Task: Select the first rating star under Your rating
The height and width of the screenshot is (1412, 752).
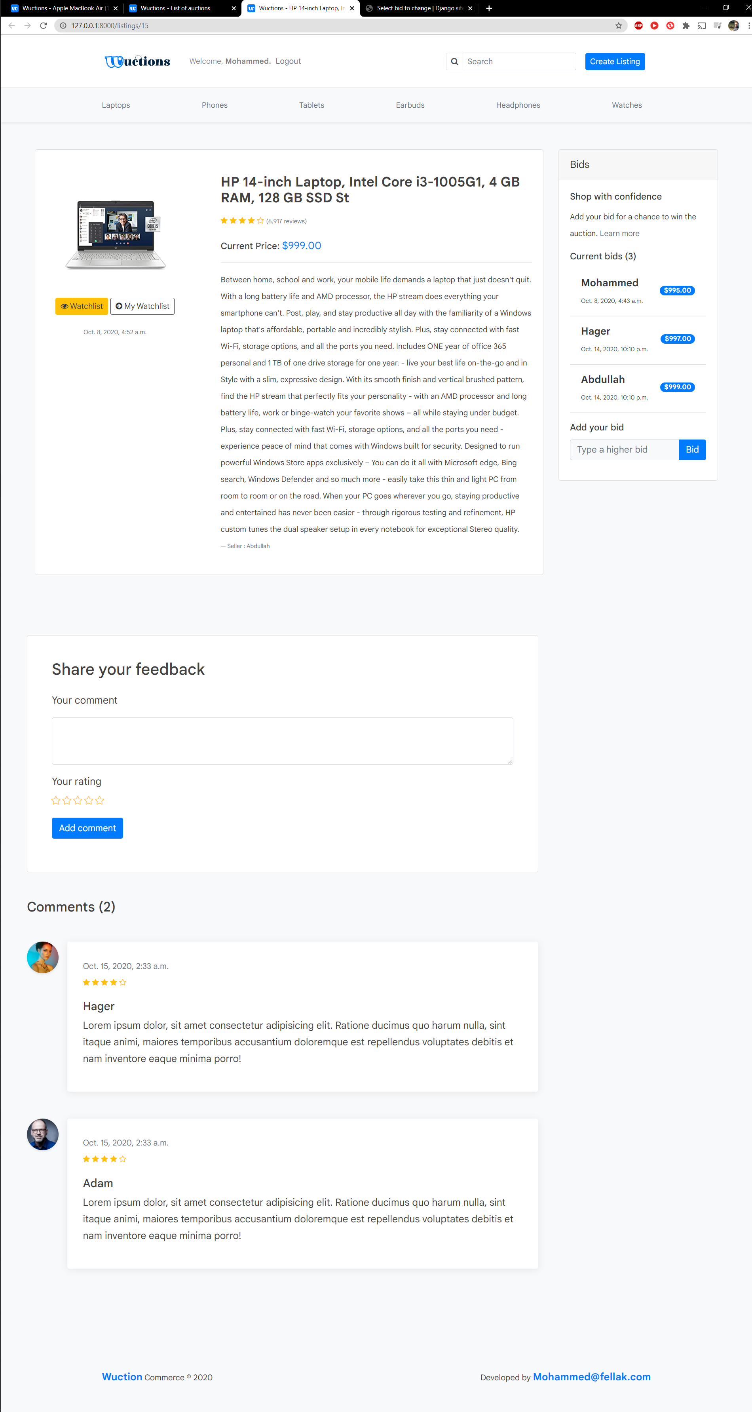Action: point(56,800)
